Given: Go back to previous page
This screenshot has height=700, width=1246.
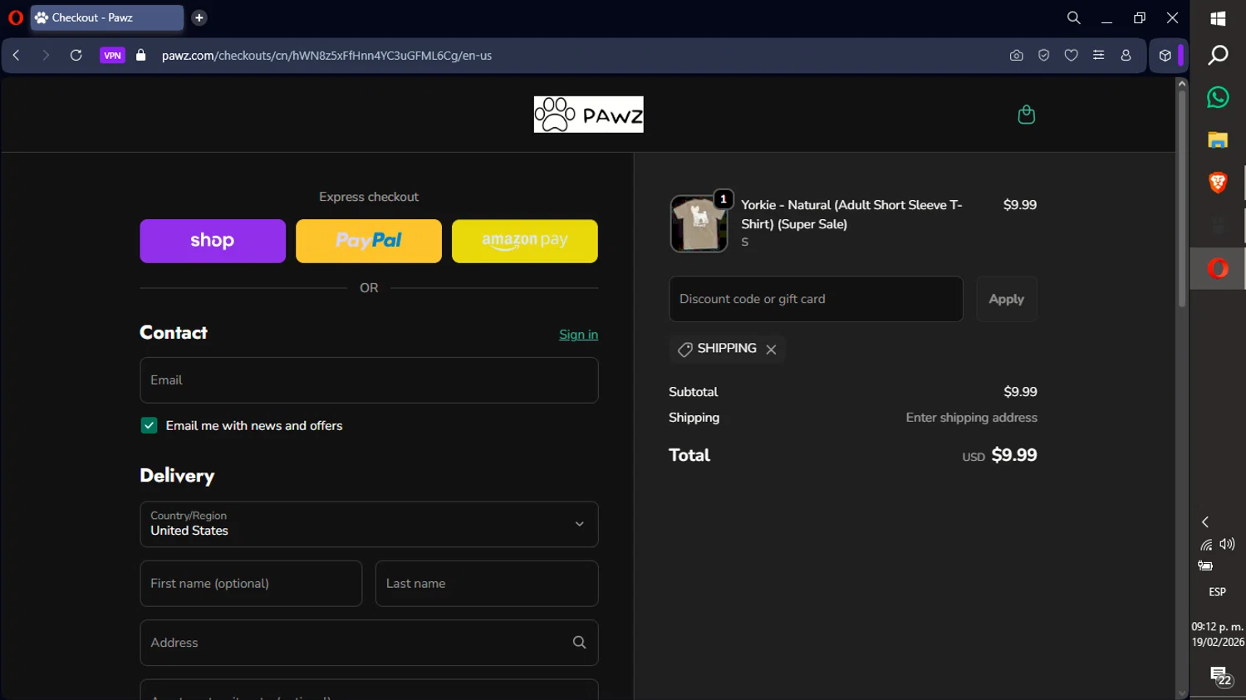Looking at the screenshot, I should (17, 56).
